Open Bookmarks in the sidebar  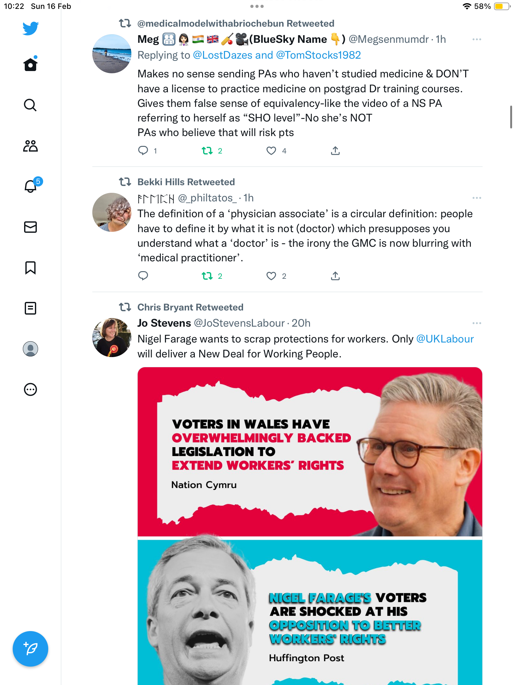point(30,268)
